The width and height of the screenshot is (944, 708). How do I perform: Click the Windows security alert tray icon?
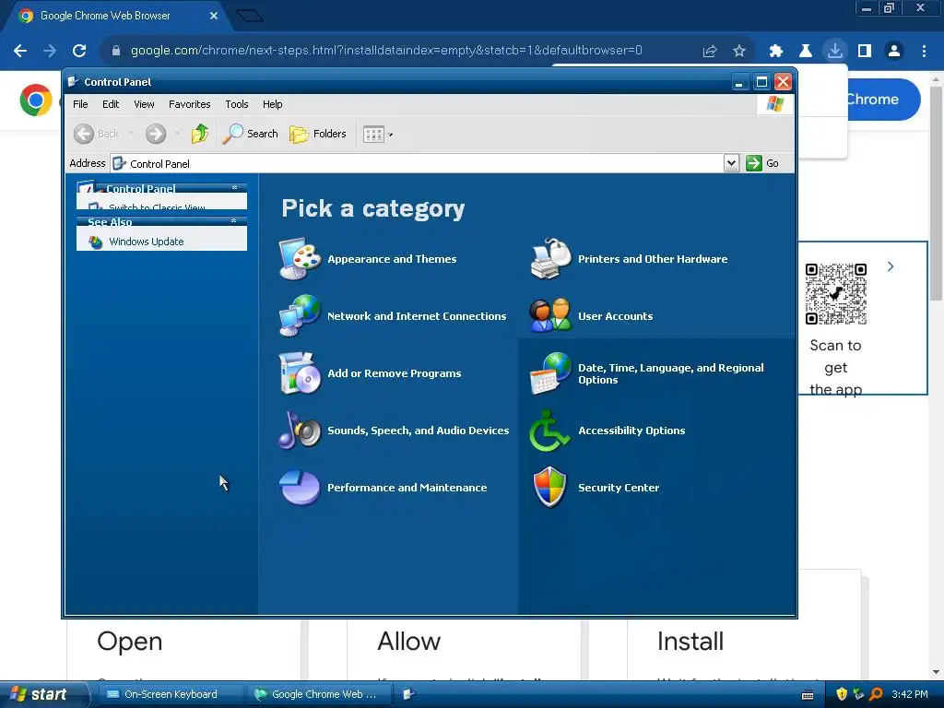[842, 694]
